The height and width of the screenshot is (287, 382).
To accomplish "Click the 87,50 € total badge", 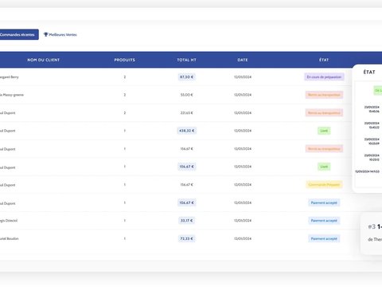I will pos(187,77).
